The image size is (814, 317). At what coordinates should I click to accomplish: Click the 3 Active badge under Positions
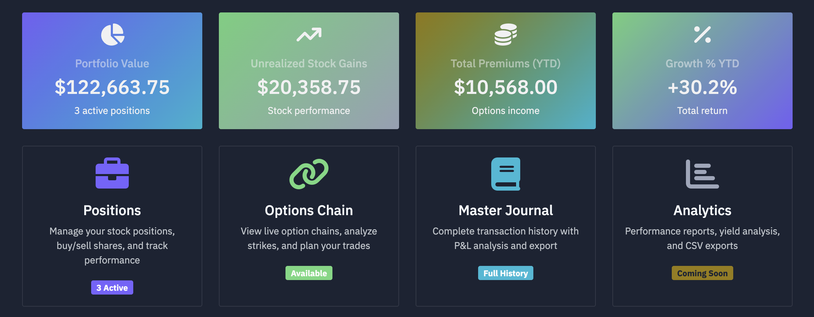(x=112, y=287)
